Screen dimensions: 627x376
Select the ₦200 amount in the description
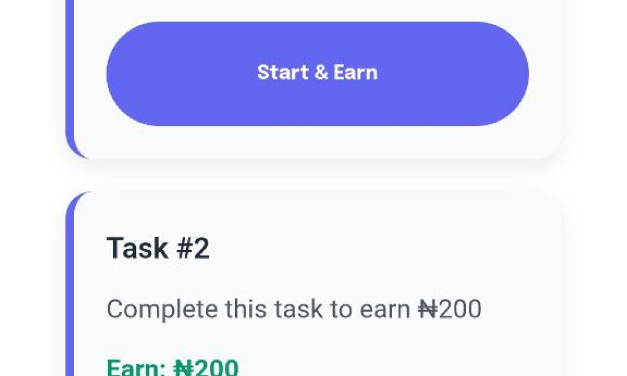[451, 308]
